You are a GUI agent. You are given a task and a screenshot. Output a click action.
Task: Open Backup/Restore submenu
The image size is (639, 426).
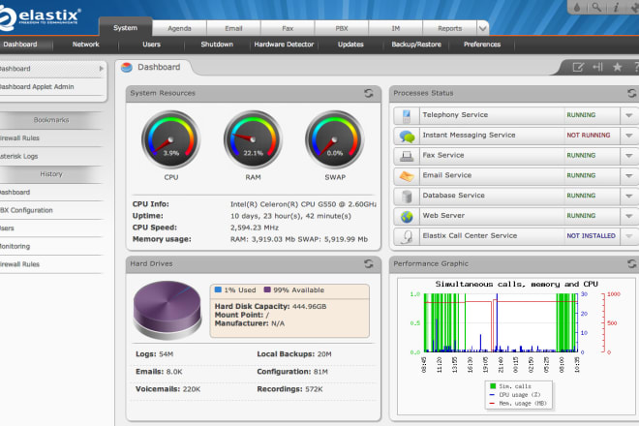(x=416, y=45)
